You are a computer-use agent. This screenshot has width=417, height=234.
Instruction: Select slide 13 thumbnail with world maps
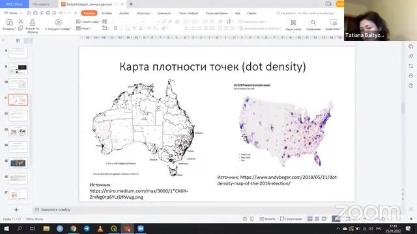(x=18, y=131)
